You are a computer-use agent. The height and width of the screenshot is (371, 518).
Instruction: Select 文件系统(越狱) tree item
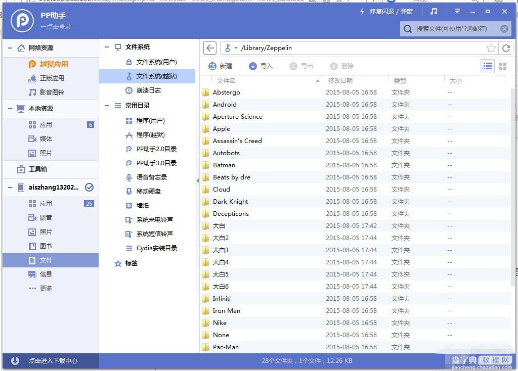point(147,76)
